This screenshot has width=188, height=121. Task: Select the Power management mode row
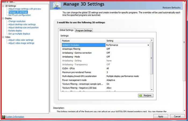pos(106,80)
